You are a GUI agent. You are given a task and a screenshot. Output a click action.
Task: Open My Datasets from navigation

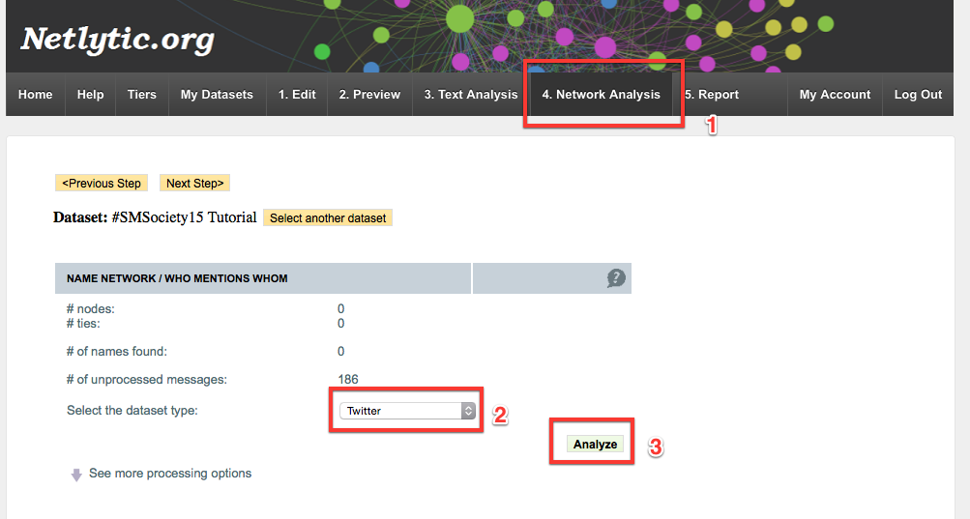217,95
